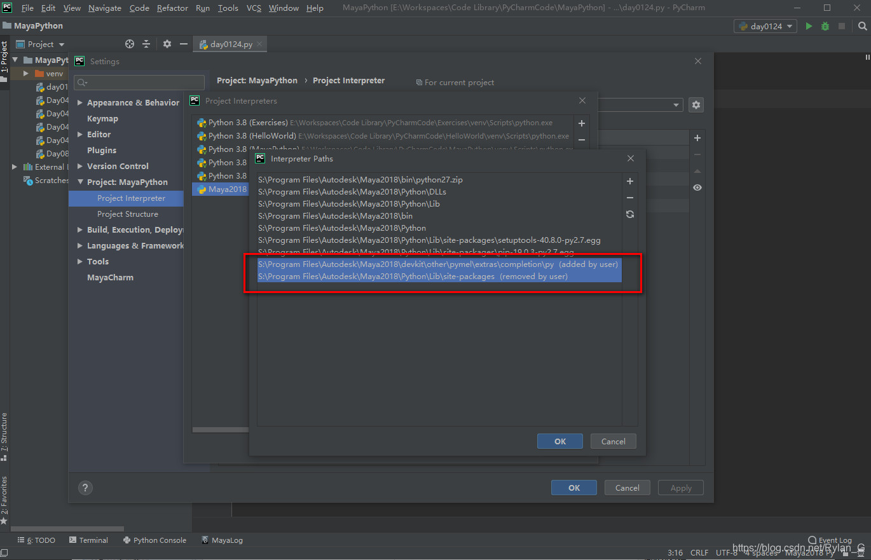Open the Refactor menu
The width and height of the screenshot is (871, 560).
[172, 8]
